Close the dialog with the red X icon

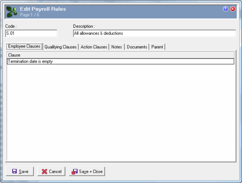[233, 9]
